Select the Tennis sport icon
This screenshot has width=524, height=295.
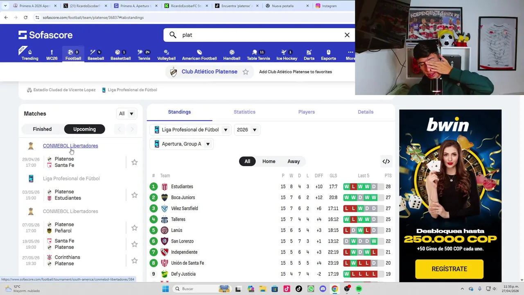point(144,54)
